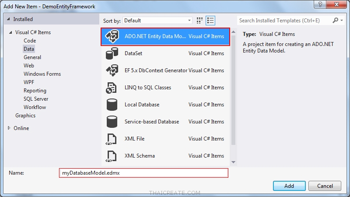Select the Data category
The height and width of the screenshot is (197, 350).
[29, 49]
